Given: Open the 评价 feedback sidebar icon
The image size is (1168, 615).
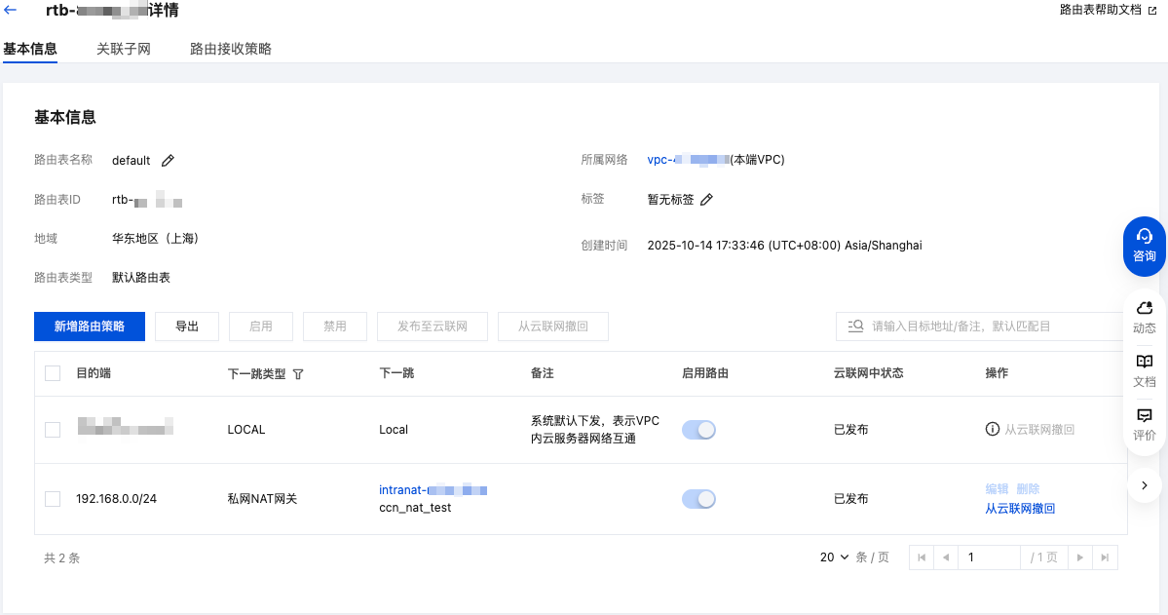Looking at the screenshot, I should (x=1145, y=424).
